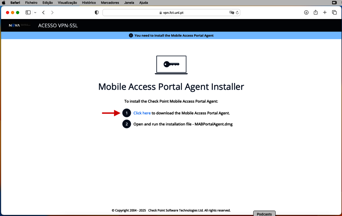Click the laptop key illustration
Screen dimensions: 342x216
[x=171, y=65]
